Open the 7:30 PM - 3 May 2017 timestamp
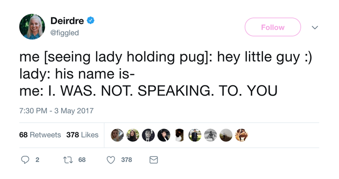 pyautogui.click(x=56, y=111)
